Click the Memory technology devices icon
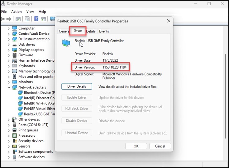 coord(15,71)
